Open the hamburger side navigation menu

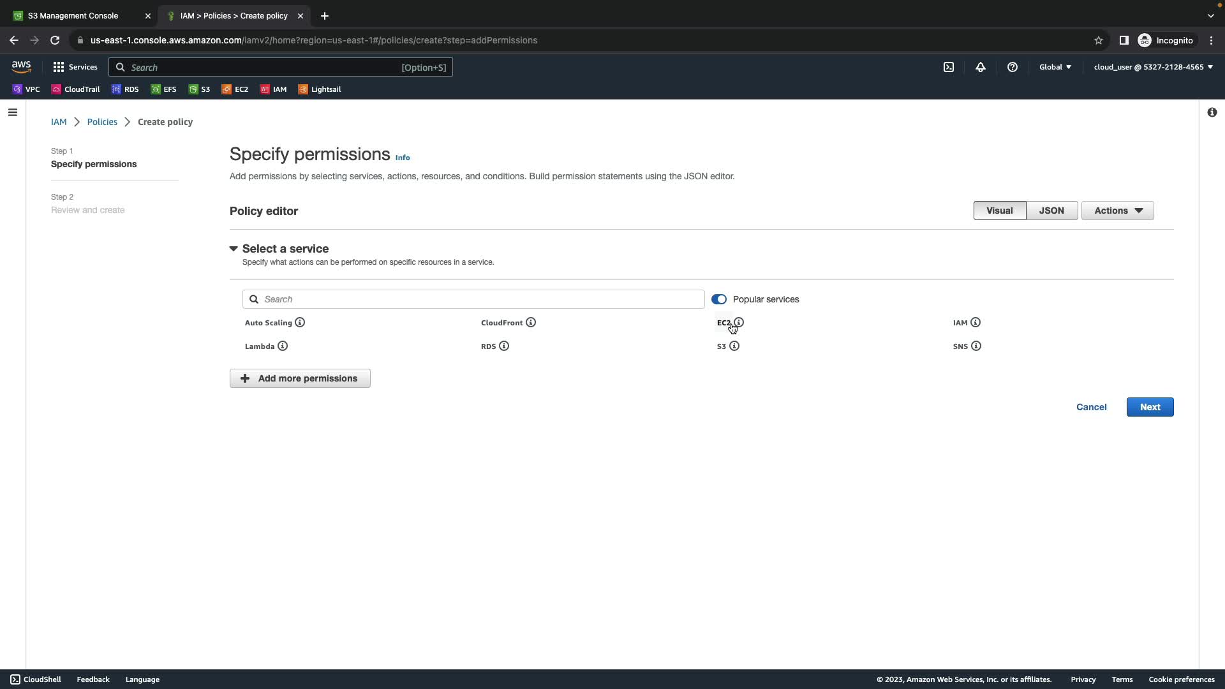click(13, 112)
